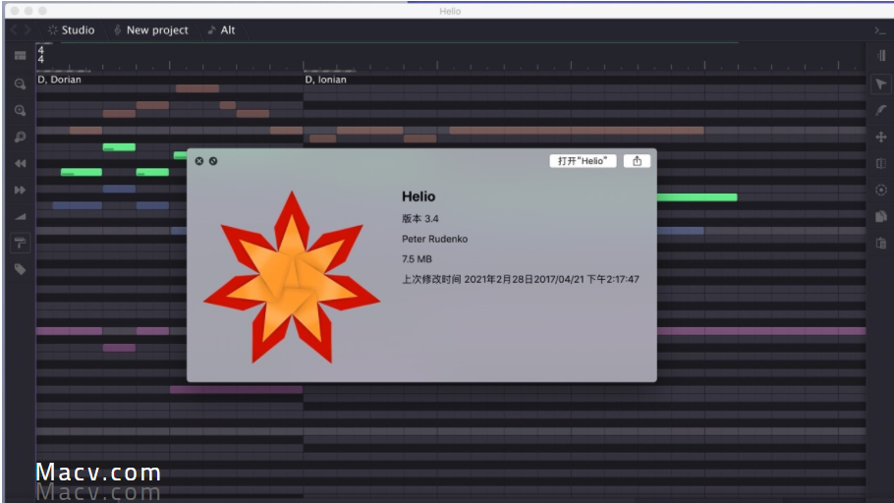Click the Helio star app icon
Viewport: 894px width, 503px height.
tap(292, 278)
